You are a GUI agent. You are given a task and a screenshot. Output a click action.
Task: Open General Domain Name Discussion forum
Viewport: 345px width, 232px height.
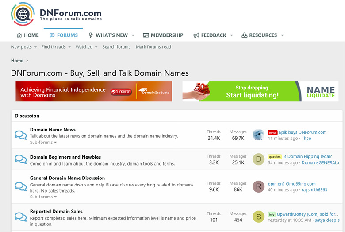click(67, 178)
